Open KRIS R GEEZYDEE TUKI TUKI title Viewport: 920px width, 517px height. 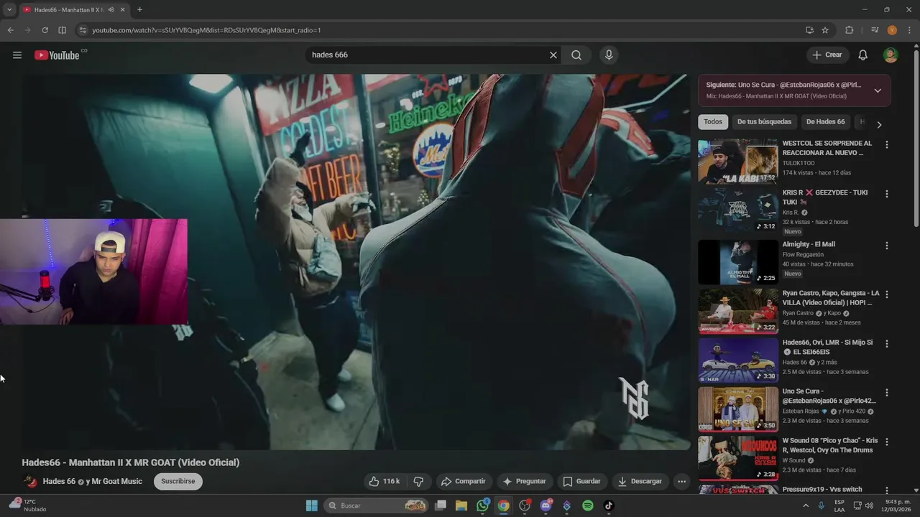[x=825, y=197]
